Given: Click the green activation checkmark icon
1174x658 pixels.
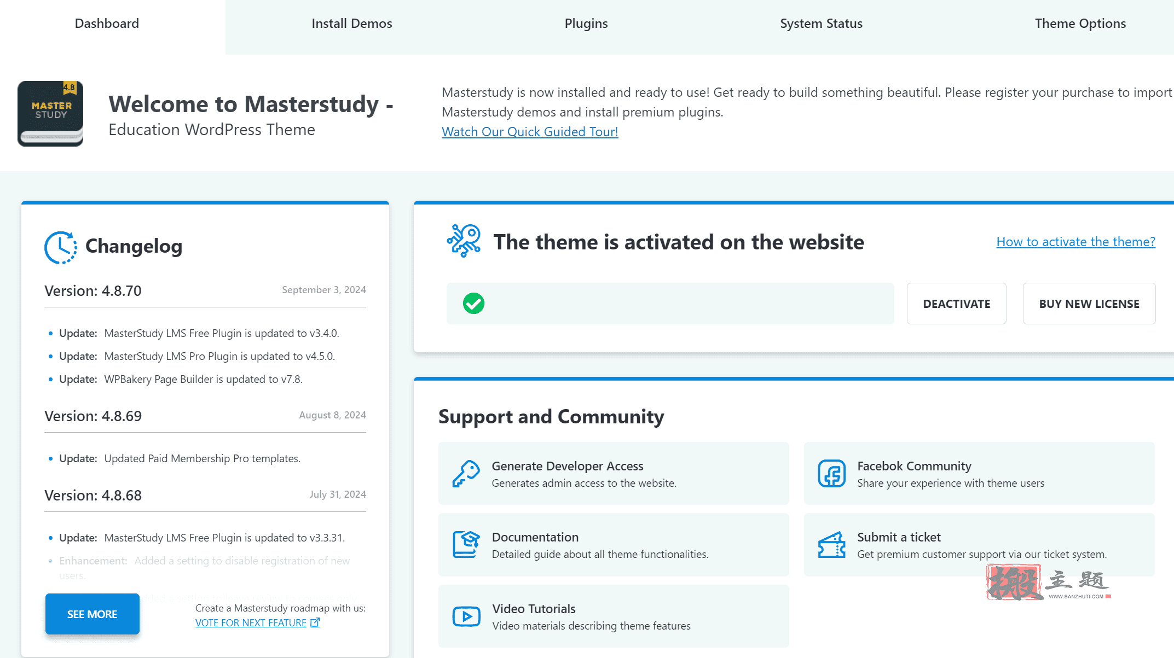Looking at the screenshot, I should [473, 304].
